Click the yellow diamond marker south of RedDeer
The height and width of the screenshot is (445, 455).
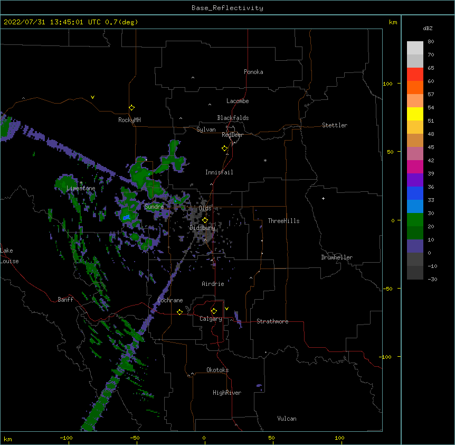click(224, 149)
